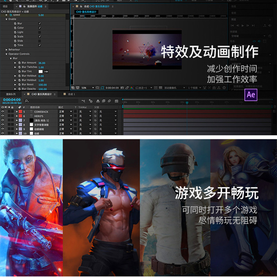Open the graph editor icon in timeline
Screen dimensions: 277x277
point(116,101)
